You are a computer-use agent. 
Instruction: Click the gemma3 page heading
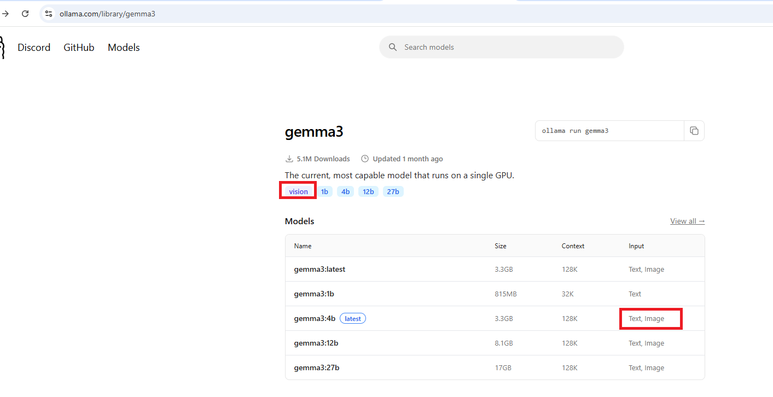(x=314, y=132)
